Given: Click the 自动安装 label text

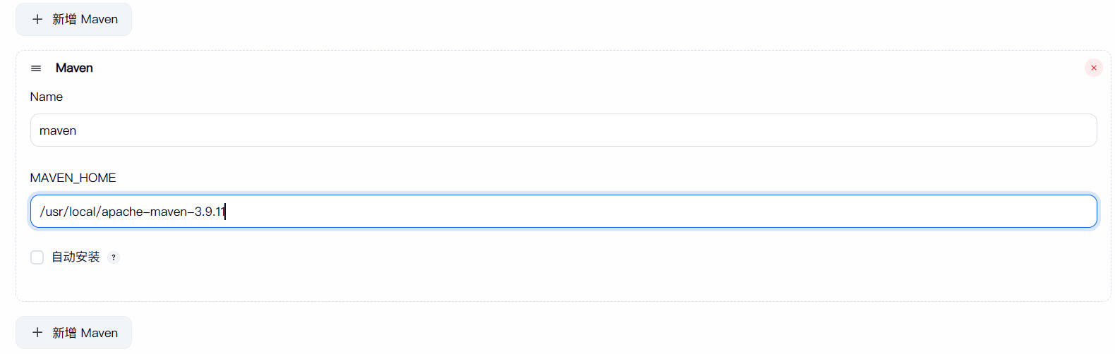Looking at the screenshot, I should pos(76,257).
